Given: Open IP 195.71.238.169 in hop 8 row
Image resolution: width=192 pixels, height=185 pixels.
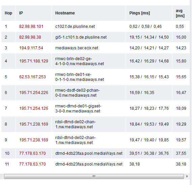Looking at the screenshot, I should tap(34, 124).
